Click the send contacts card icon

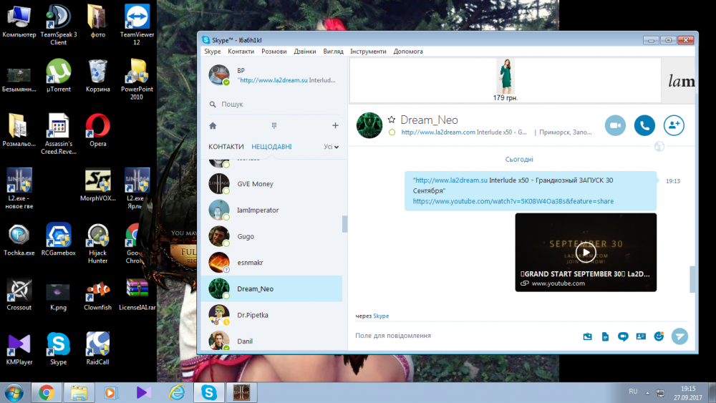click(x=641, y=336)
